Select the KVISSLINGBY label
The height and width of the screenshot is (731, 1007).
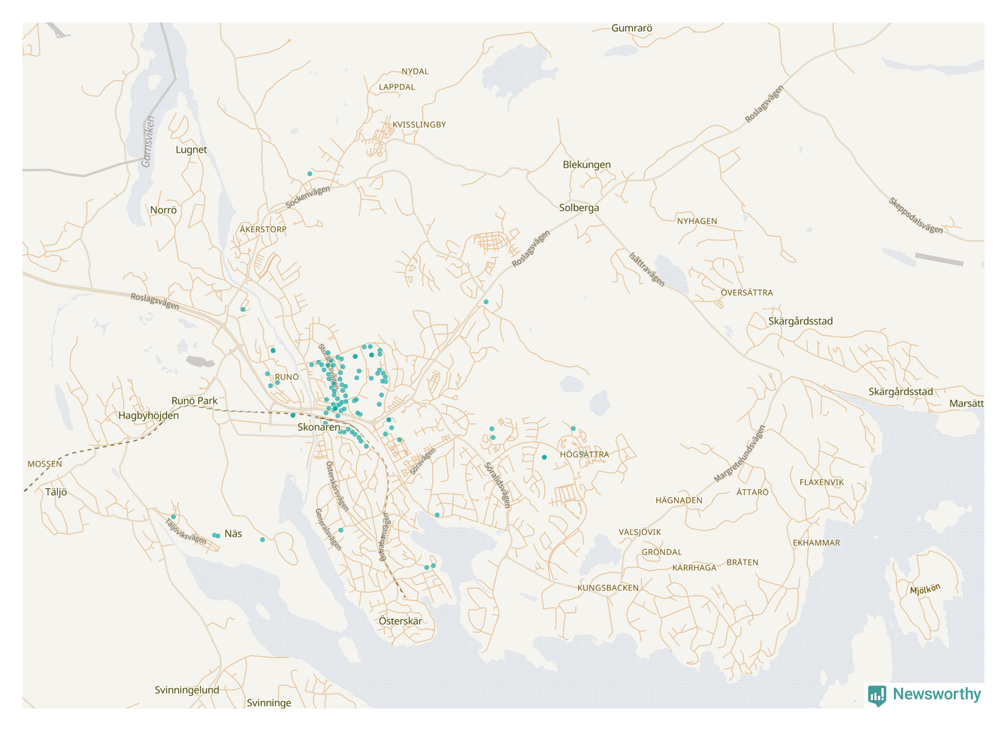419,125
